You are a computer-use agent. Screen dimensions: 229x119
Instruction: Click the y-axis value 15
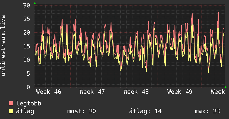pos(26,46)
